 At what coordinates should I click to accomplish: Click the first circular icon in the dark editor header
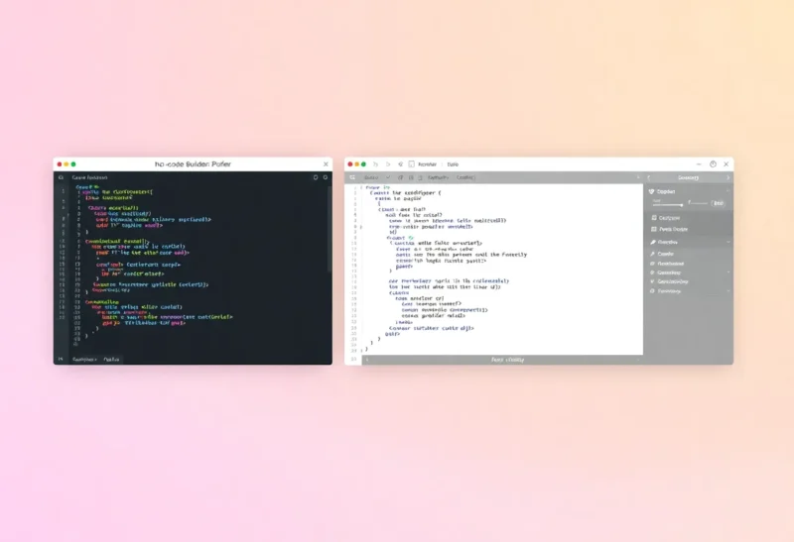pyautogui.click(x=316, y=177)
